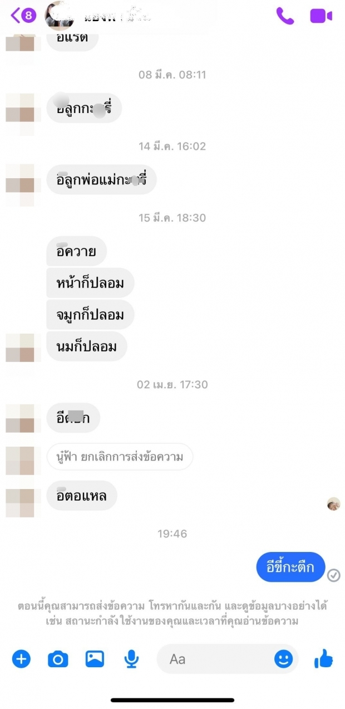Tap the seen-by avatar indicator
This screenshot has height=709, width=345.
333,504
